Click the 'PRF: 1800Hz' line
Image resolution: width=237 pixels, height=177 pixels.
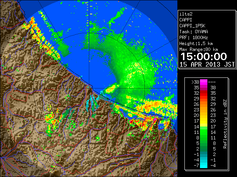[193, 38]
